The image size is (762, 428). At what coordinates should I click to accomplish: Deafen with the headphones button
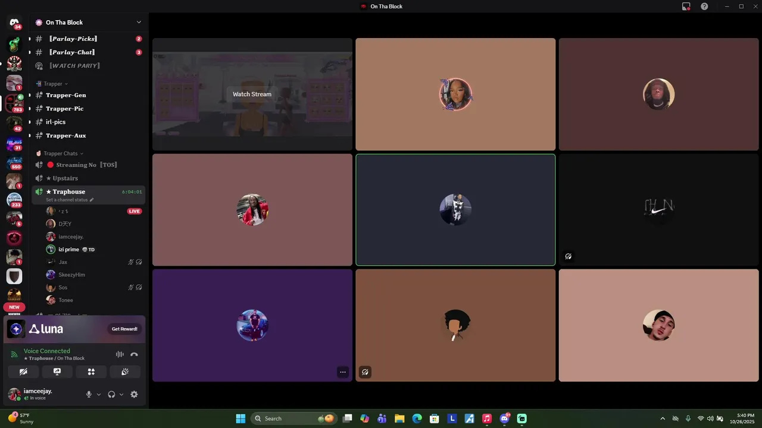[111, 394]
